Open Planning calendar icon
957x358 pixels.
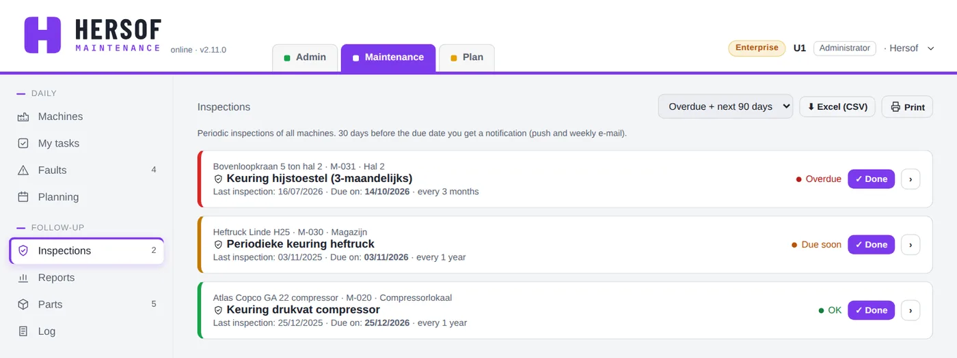23,197
